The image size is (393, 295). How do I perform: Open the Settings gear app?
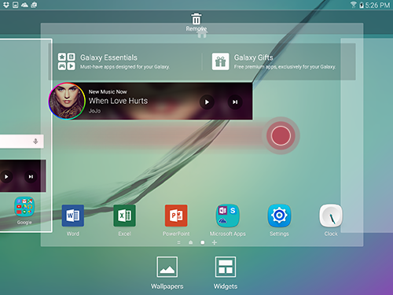279,216
